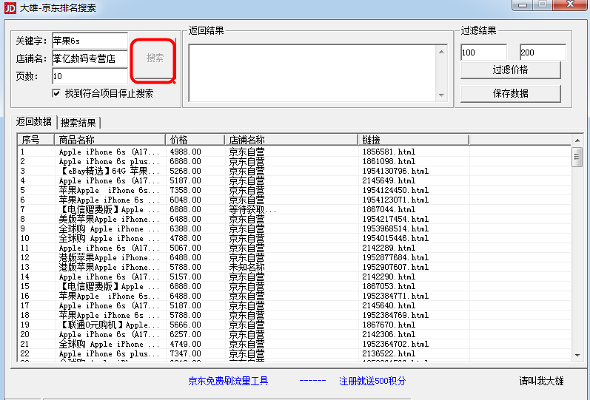590x400 pixels.
Task: Toggle 找到符合项目停止搜索 checkbox
Action: pos(57,94)
